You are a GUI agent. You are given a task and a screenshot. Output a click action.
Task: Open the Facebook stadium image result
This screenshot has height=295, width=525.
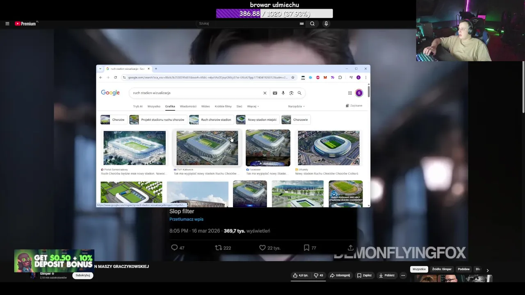click(268, 148)
